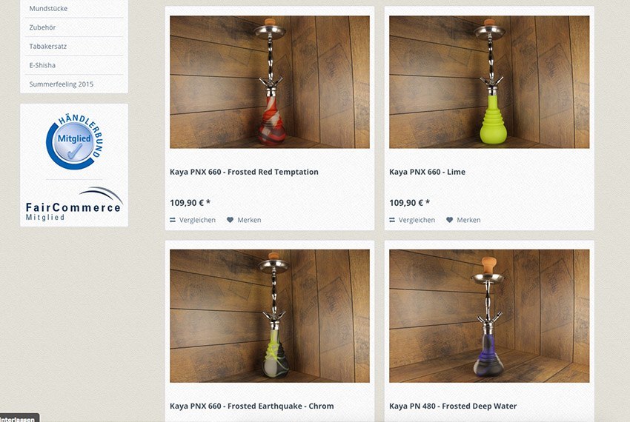Click compare icon under Kaya PNX 660 Lime
Viewport: 630px width, 422px height.
[392, 220]
